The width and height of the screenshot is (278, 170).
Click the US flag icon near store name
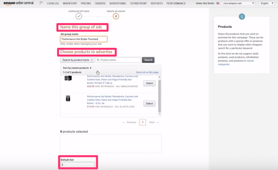(x=217, y=3)
